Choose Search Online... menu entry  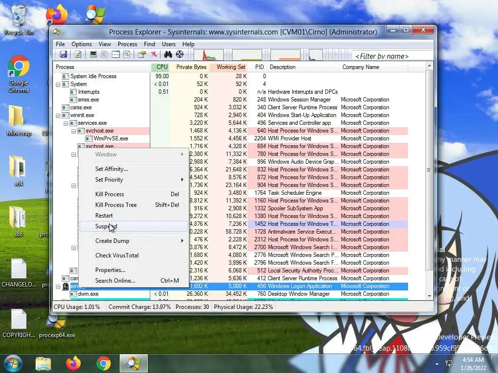tap(133, 281)
